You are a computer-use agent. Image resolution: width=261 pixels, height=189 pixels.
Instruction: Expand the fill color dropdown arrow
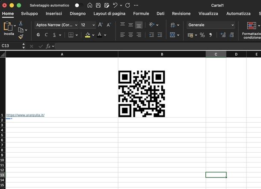click(x=93, y=35)
